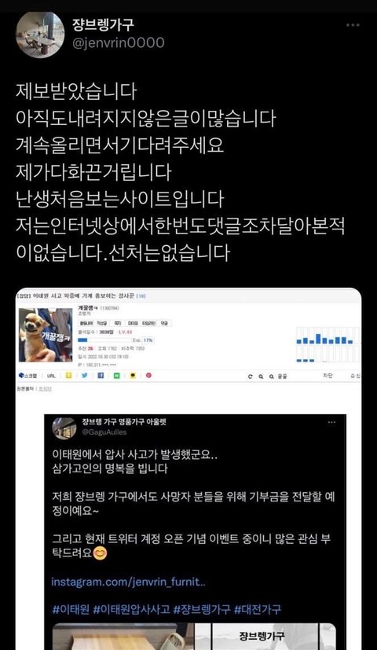This screenshot has width=377, height=650.
Task: Open the instagram.com/jenvrin_furnit link
Action: coord(129,582)
